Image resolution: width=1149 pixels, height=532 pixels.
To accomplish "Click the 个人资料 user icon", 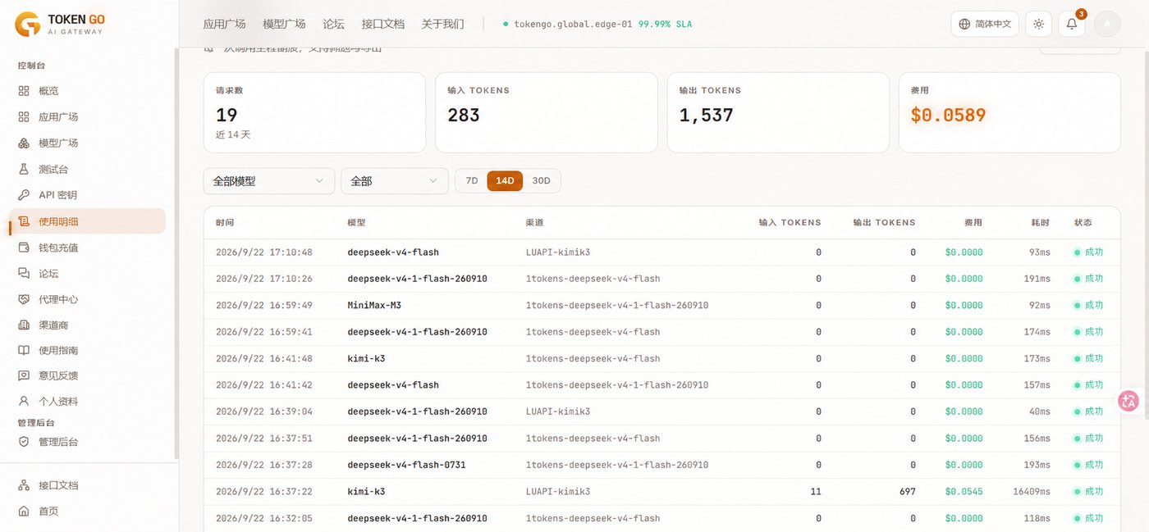I will pyautogui.click(x=24, y=402).
